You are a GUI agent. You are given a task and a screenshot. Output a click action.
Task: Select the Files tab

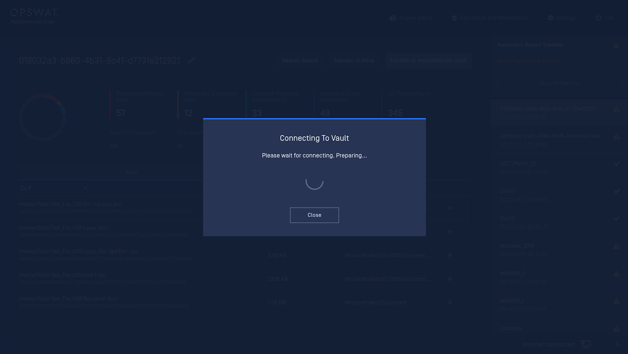click(131, 173)
